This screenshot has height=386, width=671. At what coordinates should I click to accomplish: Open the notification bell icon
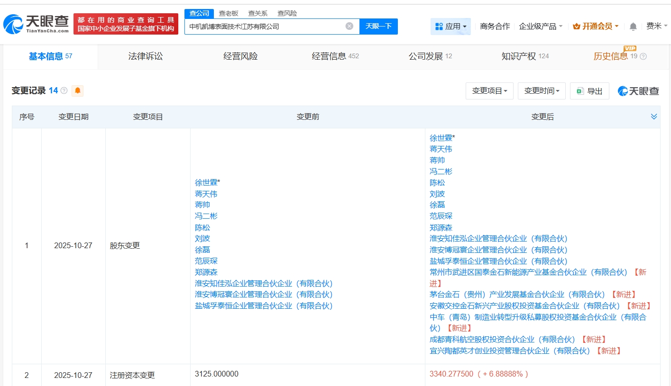pyautogui.click(x=633, y=27)
